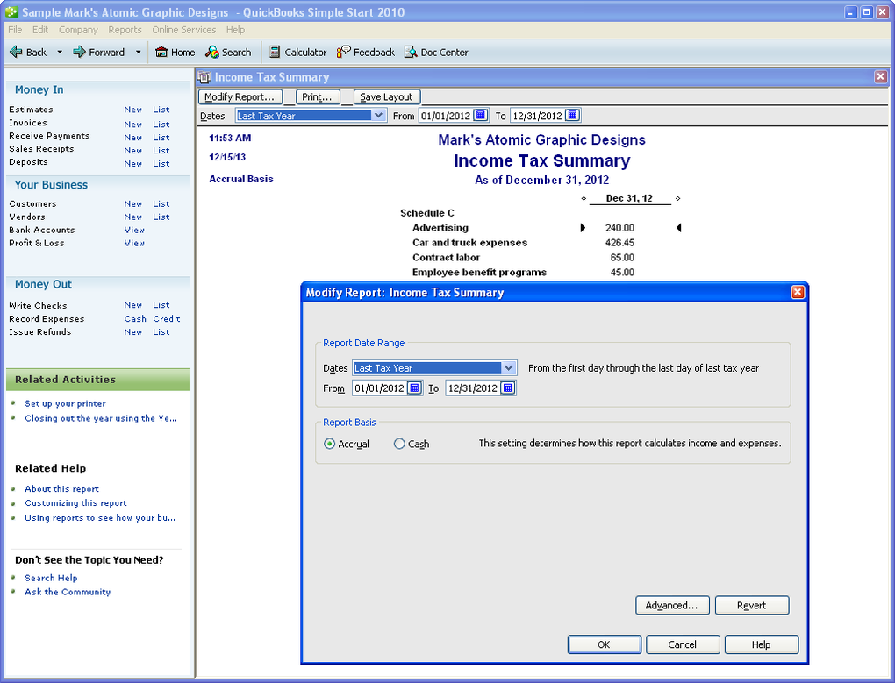Open the Reports menu
The image size is (895, 683).
pyautogui.click(x=125, y=30)
